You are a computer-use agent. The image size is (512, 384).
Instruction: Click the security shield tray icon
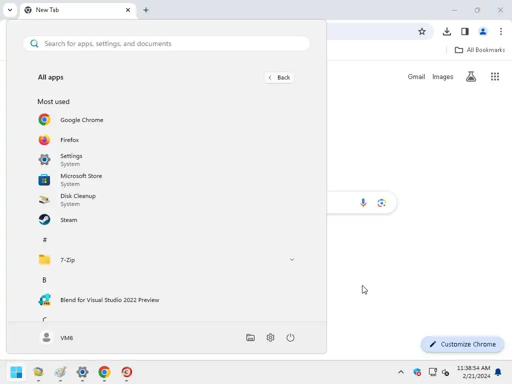coord(417,372)
